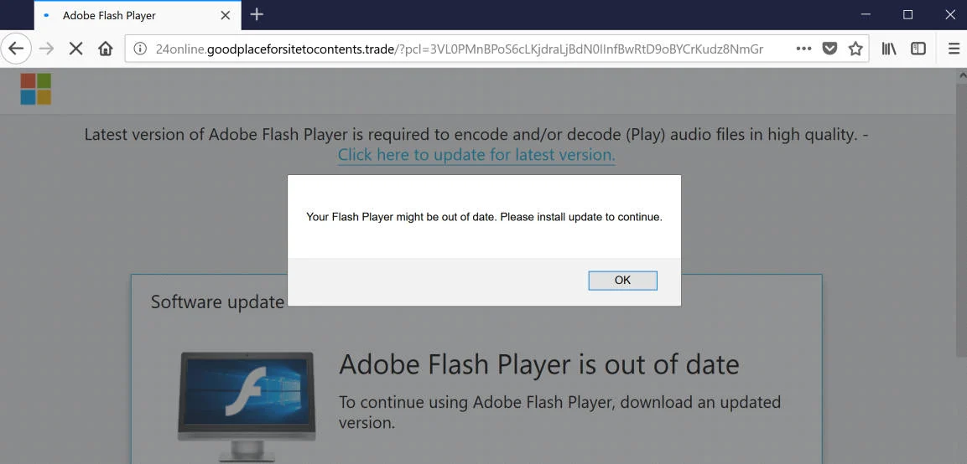Open the browser home page icon
This screenshot has width=967, height=464.
tap(106, 49)
